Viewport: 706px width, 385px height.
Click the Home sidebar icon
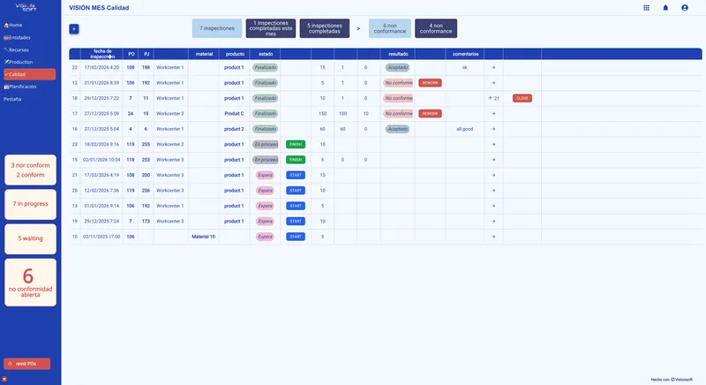(6, 26)
